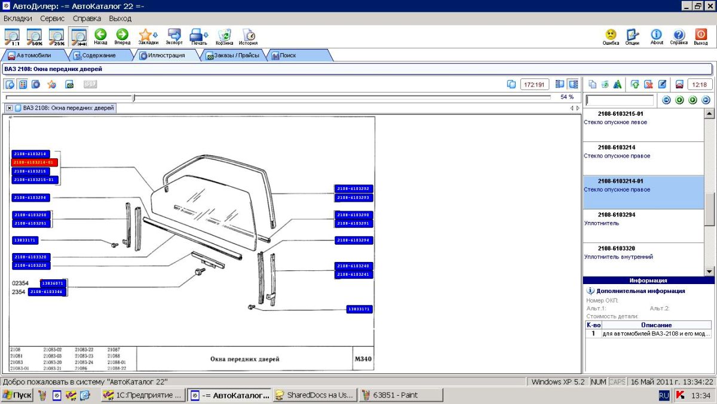Click the 2108-6103292 label on the diagram
The image size is (717, 404).
(x=353, y=189)
